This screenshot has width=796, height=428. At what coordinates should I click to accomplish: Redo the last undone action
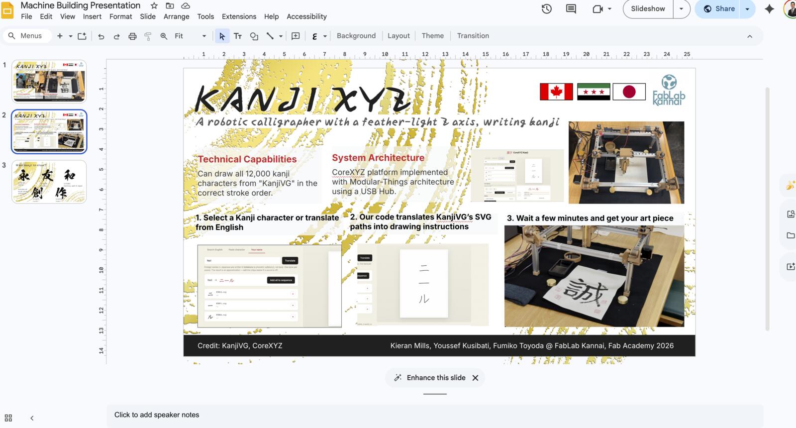[116, 36]
